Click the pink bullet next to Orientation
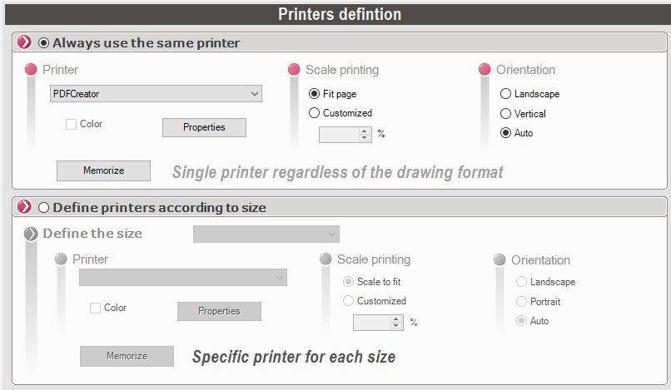 (485, 70)
